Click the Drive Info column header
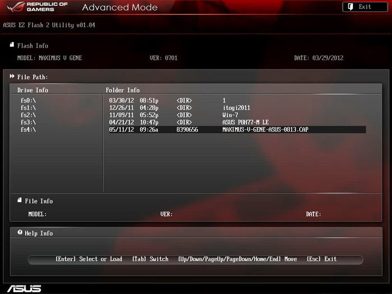This screenshot has width=392, height=294. click(32, 90)
